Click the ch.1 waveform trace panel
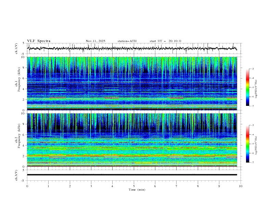The height and width of the screenshot is (209, 271). click(134, 48)
